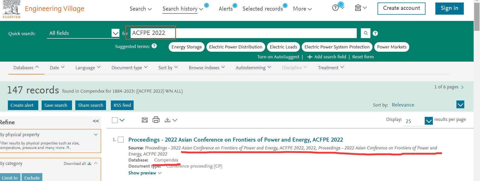
Task: Collapse By category facet chevron
Action: pos(96,163)
